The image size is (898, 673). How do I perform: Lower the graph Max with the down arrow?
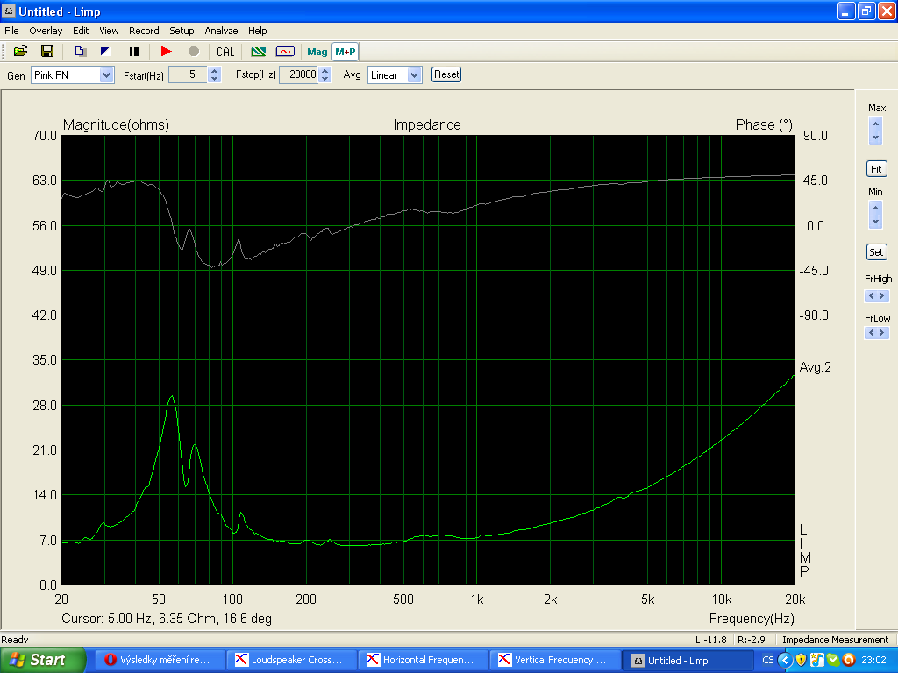pyautogui.click(x=875, y=138)
